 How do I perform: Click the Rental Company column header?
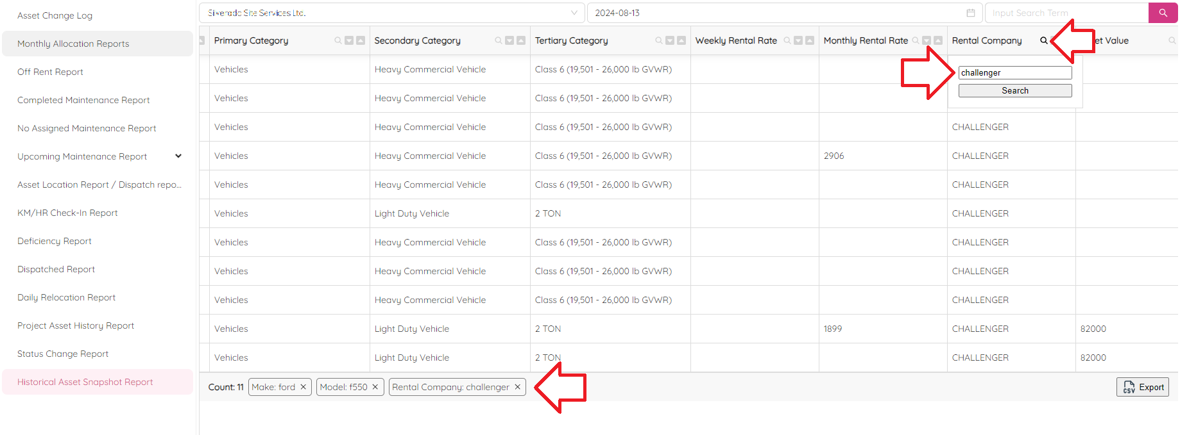tap(987, 40)
